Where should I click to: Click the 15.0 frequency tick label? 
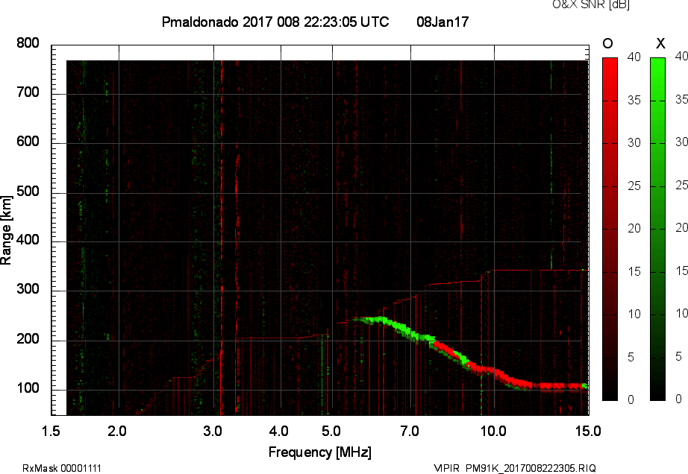pyautogui.click(x=588, y=432)
